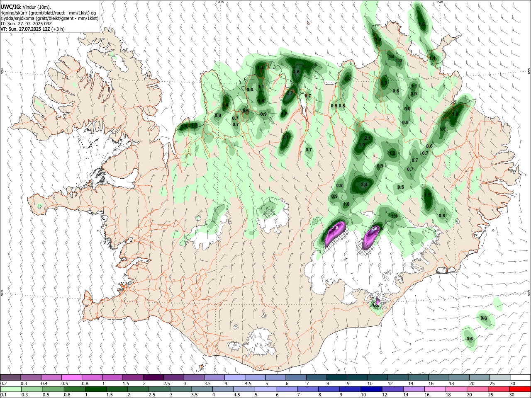The image size is (531, 398).
Task: Click the "20W" longitude label
Action: pos(221,2)
